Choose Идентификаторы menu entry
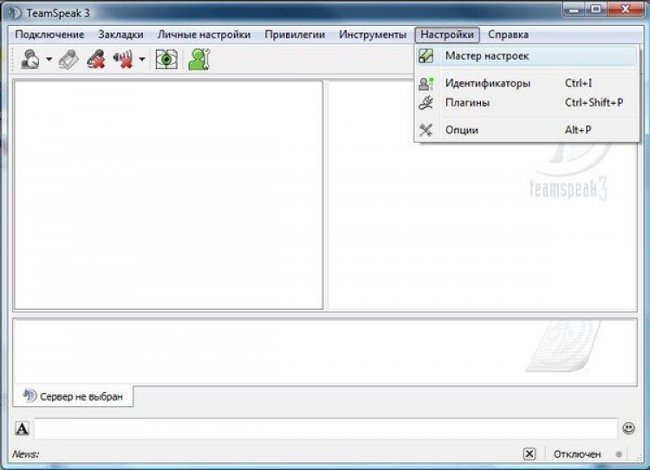650x470 pixels. 526,83
